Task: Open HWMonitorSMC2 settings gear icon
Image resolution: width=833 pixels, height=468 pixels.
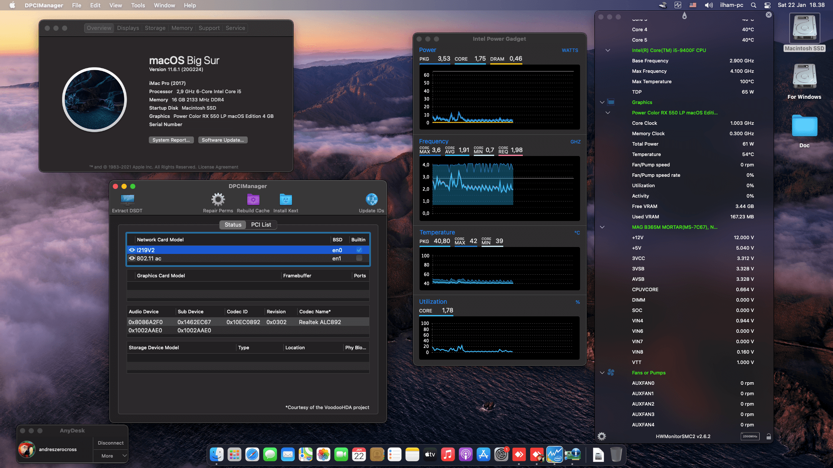Action: pos(602,436)
